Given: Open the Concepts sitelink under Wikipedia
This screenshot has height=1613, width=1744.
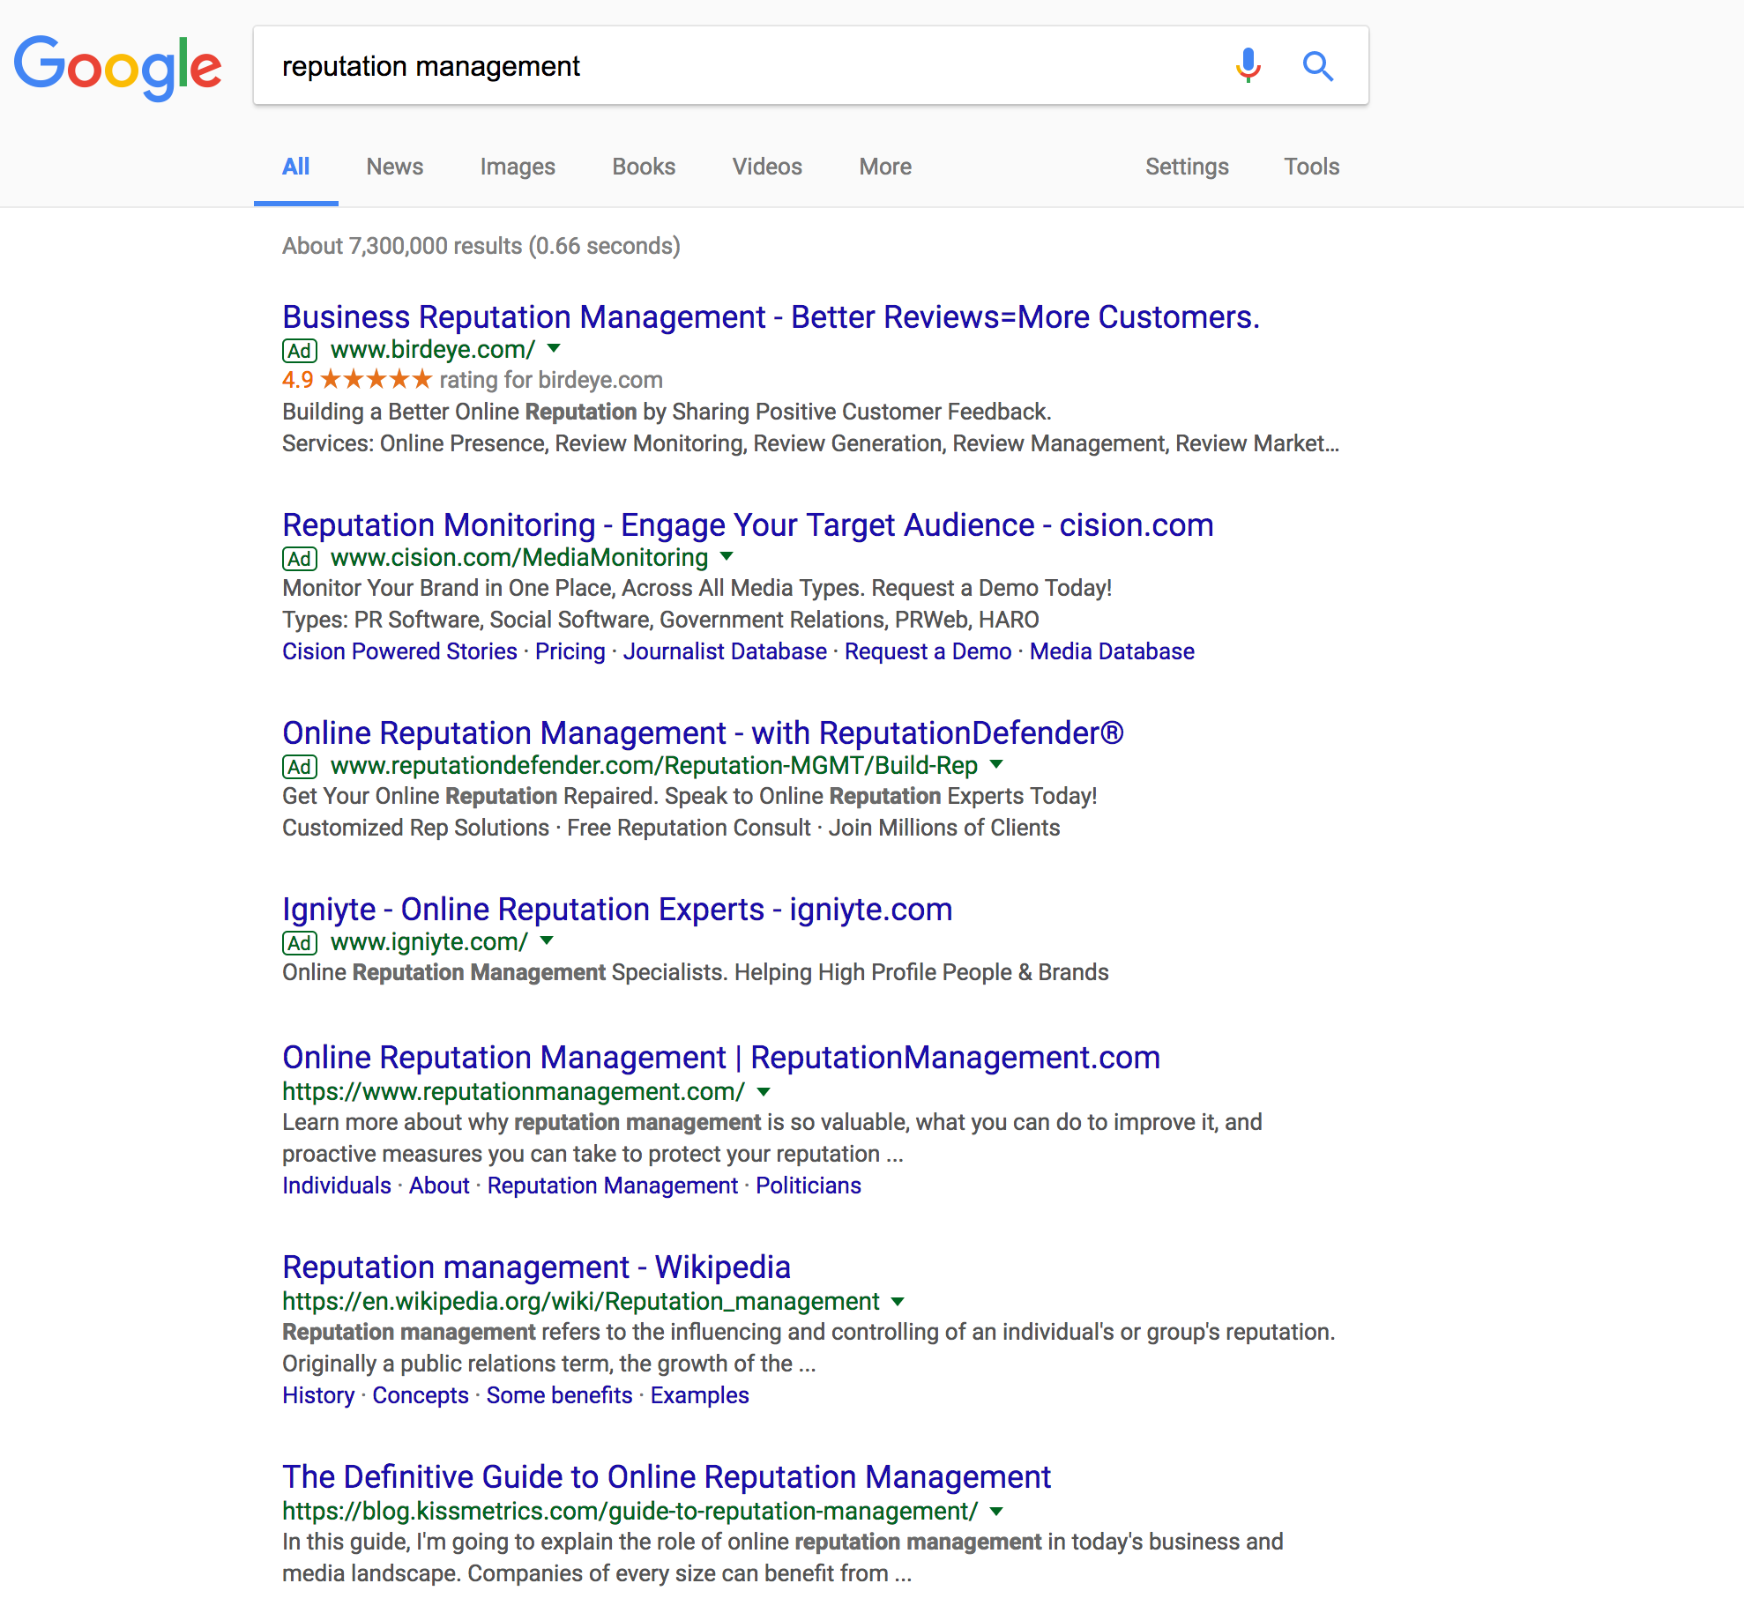Looking at the screenshot, I should click(x=421, y=1395).
